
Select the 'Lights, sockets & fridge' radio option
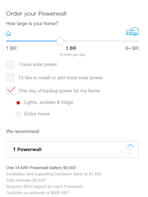18,103
